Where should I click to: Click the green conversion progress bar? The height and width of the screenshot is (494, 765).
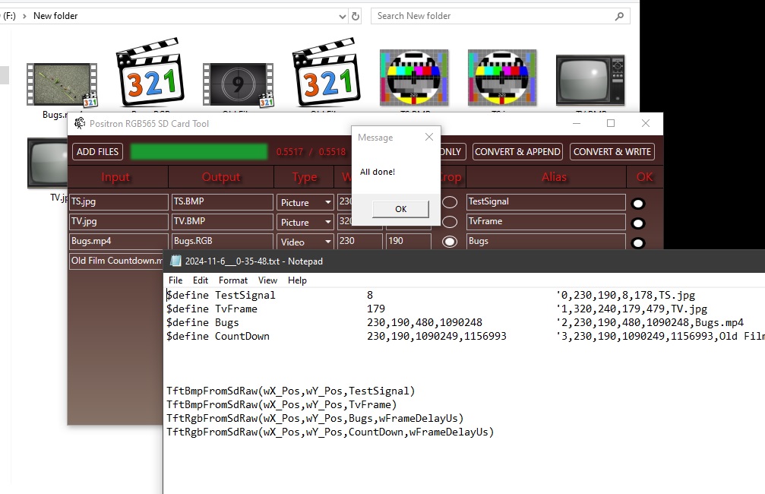pyautogui.click(x=199, y=151)
